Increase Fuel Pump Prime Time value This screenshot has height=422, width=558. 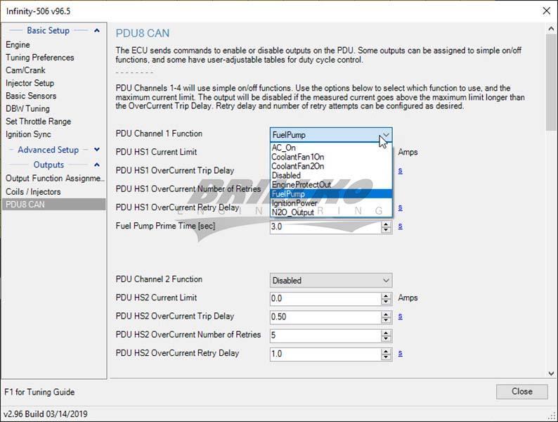pyautogui.click(x=386, y=224)
